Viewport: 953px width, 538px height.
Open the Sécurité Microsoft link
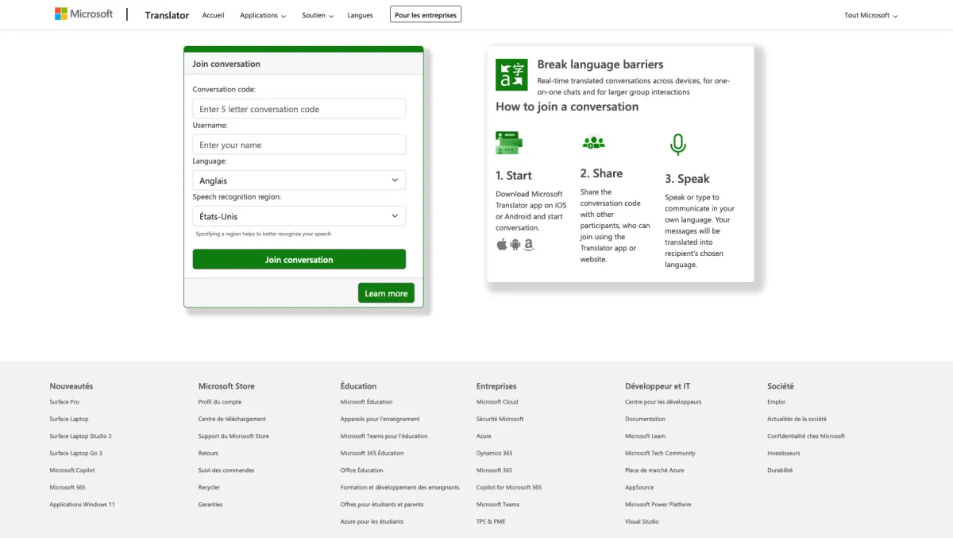[500, 419]
